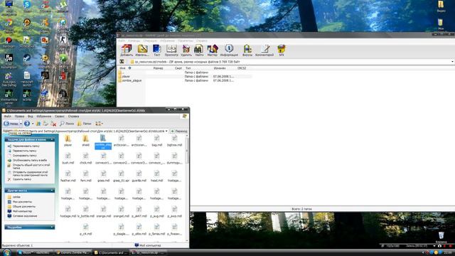The image size is (455, 256).
Task: Click Удалить папку task link
Action: tap(22, 179)
